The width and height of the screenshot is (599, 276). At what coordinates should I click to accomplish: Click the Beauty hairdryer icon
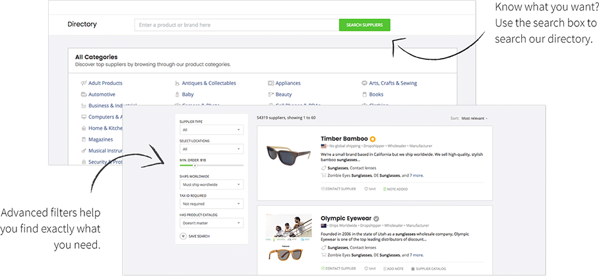(x=271, y=95)
